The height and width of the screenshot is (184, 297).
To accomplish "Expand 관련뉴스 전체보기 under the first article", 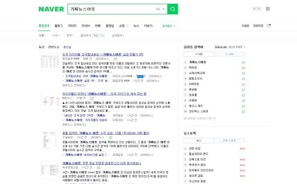I will pyautogui.click(x=74, y=86).
